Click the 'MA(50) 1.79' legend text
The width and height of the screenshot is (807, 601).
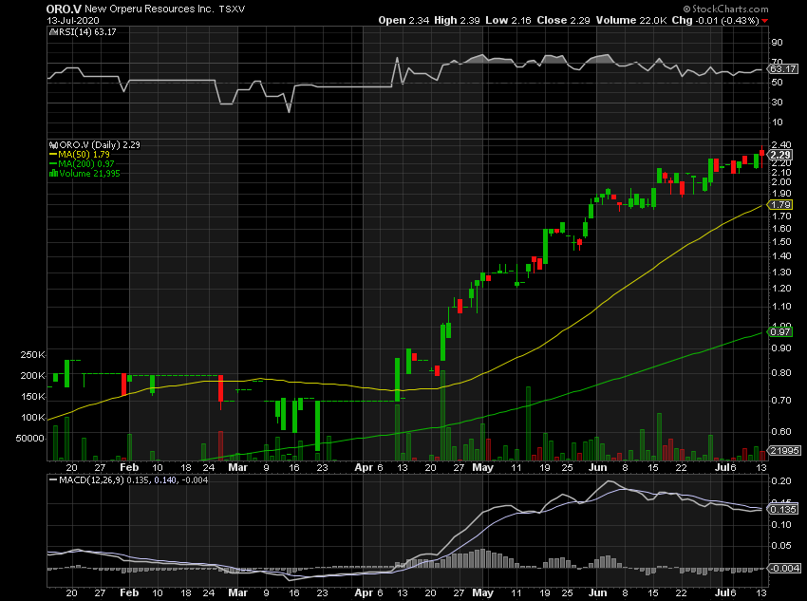[84, 155]
